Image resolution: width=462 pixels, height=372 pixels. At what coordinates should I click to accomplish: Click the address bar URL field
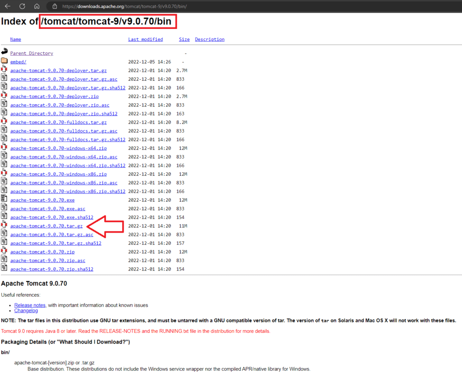125,6
